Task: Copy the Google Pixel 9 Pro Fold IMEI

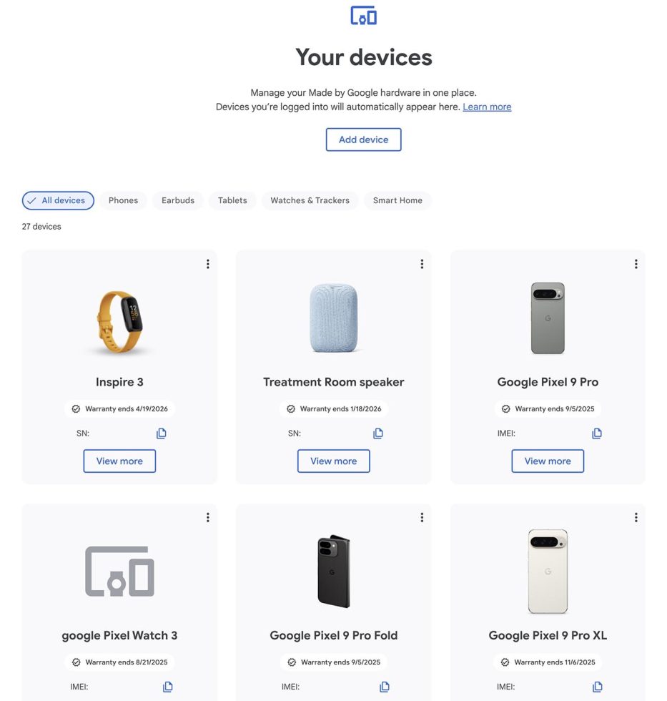Action: click(384, 686)
